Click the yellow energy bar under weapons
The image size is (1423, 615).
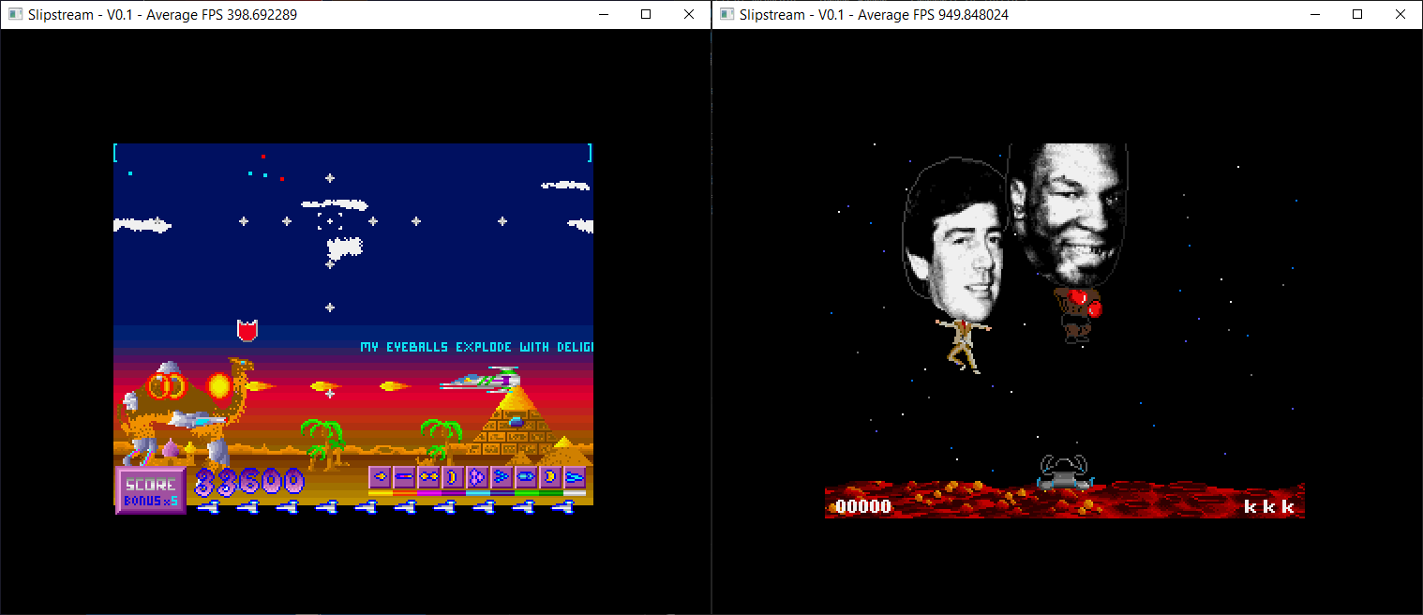[381, 493]
